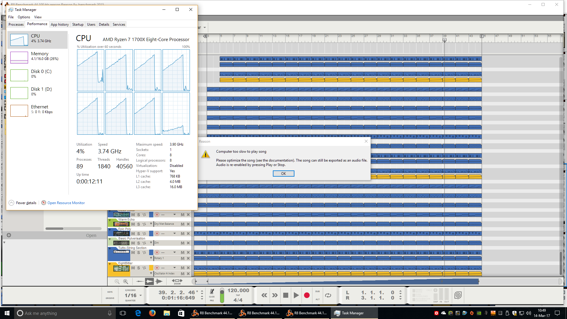Delete Oscillator A Index lane with X
The image size is (567, 319).
188,274
